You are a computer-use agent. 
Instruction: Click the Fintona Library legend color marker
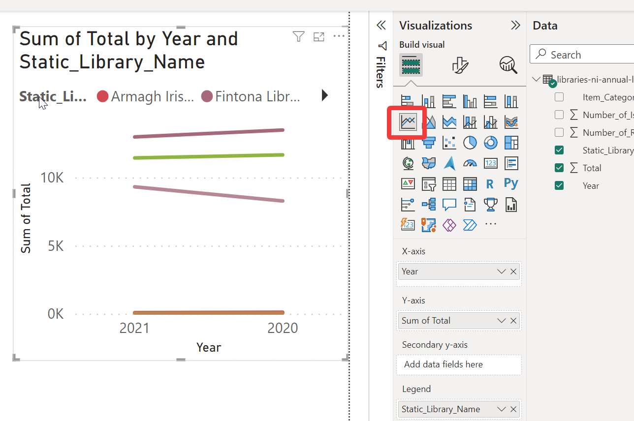coord(207,96)
